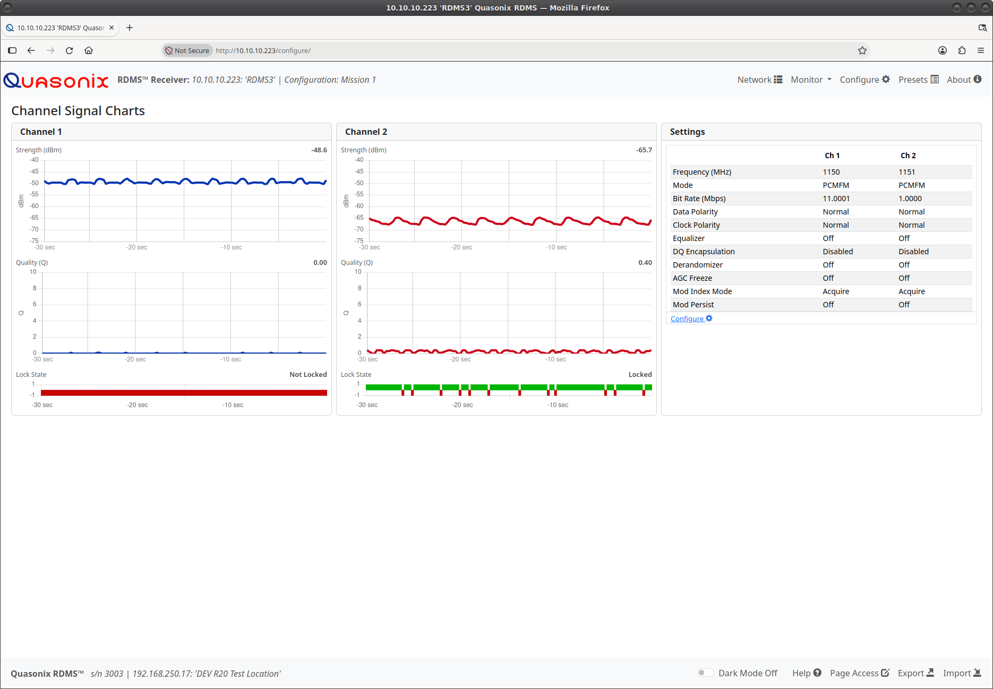Click the Channel 2 'Locked' status text
Image resolution: width=993 pixels, height=689 pixels.
640,374
